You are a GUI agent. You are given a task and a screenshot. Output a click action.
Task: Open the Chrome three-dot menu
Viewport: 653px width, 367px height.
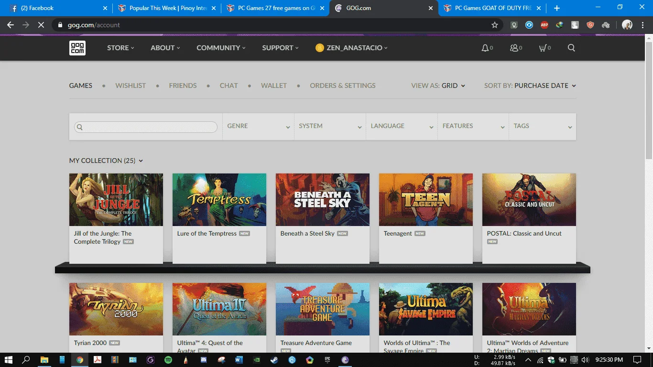coord(642,25)
